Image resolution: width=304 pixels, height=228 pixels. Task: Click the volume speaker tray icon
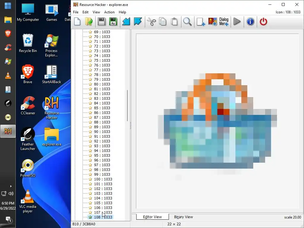click(11, 194)
